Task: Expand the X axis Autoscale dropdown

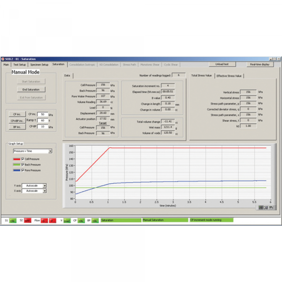Action: 44,191
